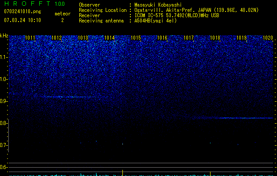Click the 1018 time marker
The width and height of the screenshot is (277, 176).
(x=215, y=38)
